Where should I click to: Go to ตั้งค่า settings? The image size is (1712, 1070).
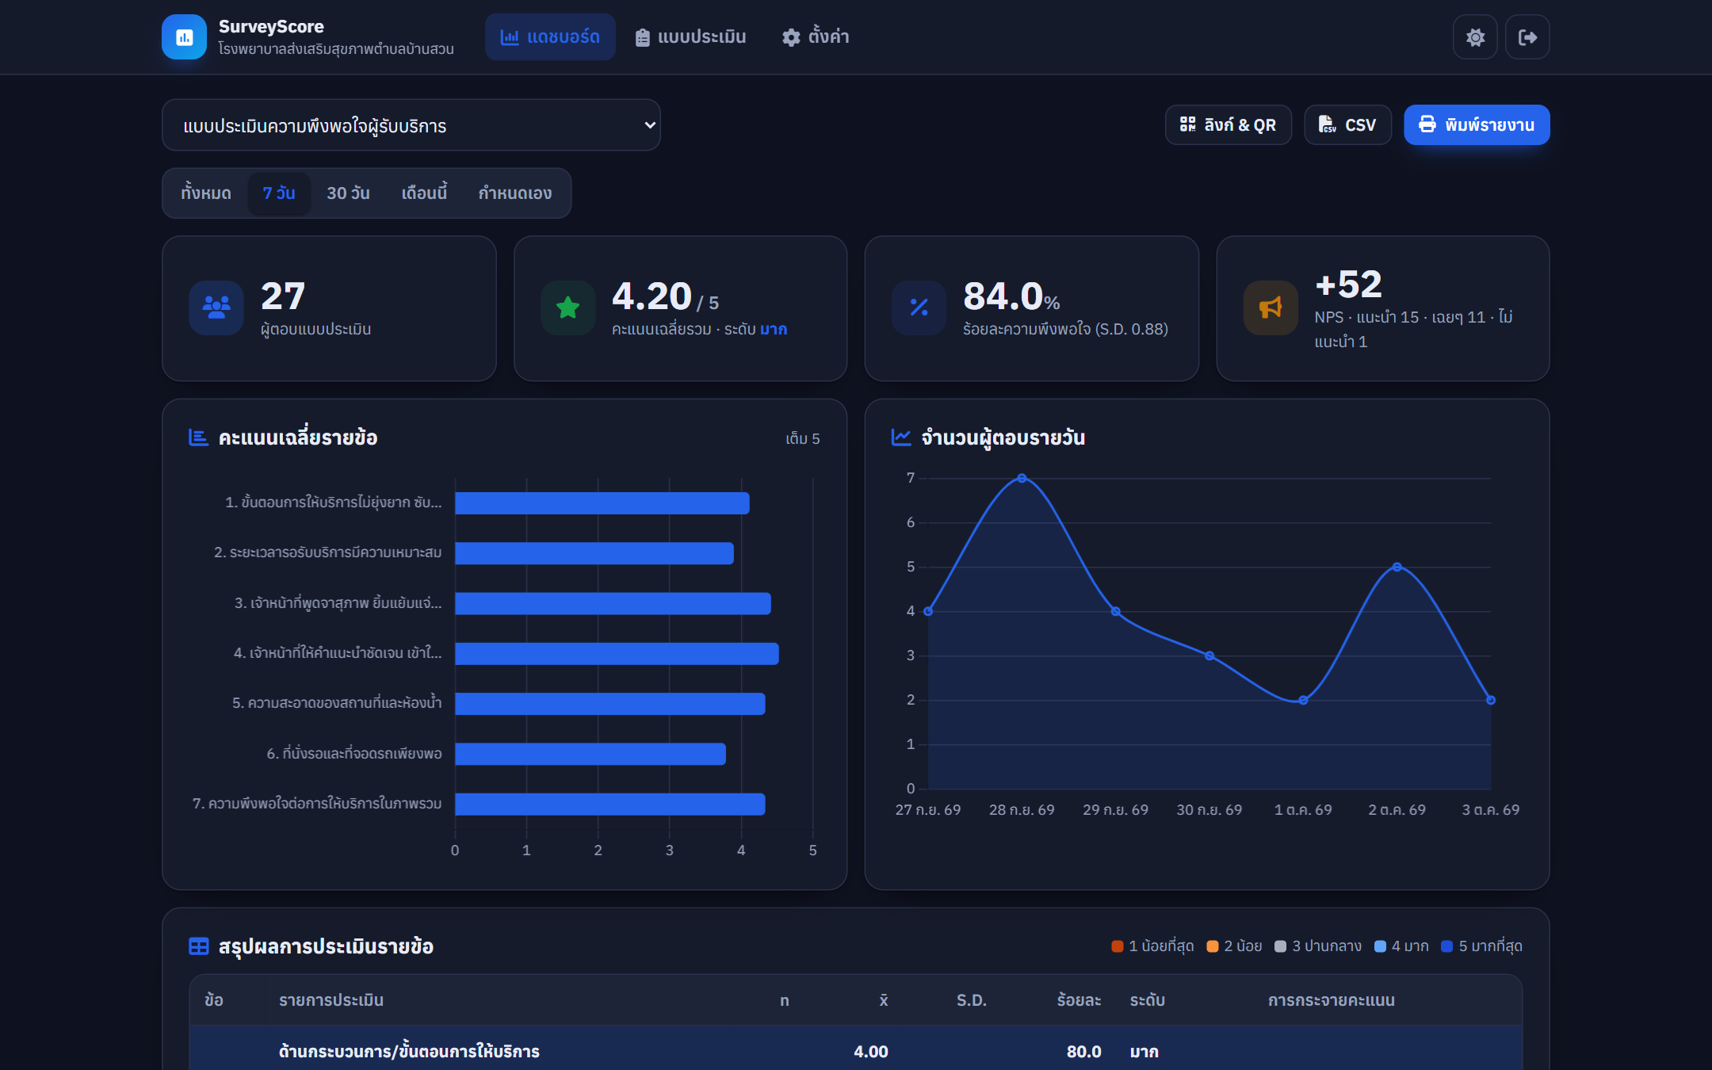[816, 37]
